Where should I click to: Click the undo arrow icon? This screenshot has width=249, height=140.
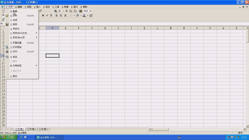(46, 11)
